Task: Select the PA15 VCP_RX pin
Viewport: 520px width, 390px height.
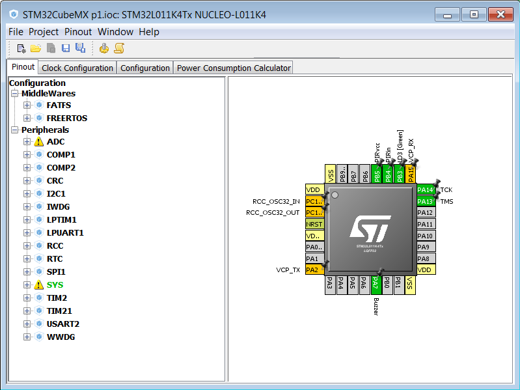Action: click(411, 173)
